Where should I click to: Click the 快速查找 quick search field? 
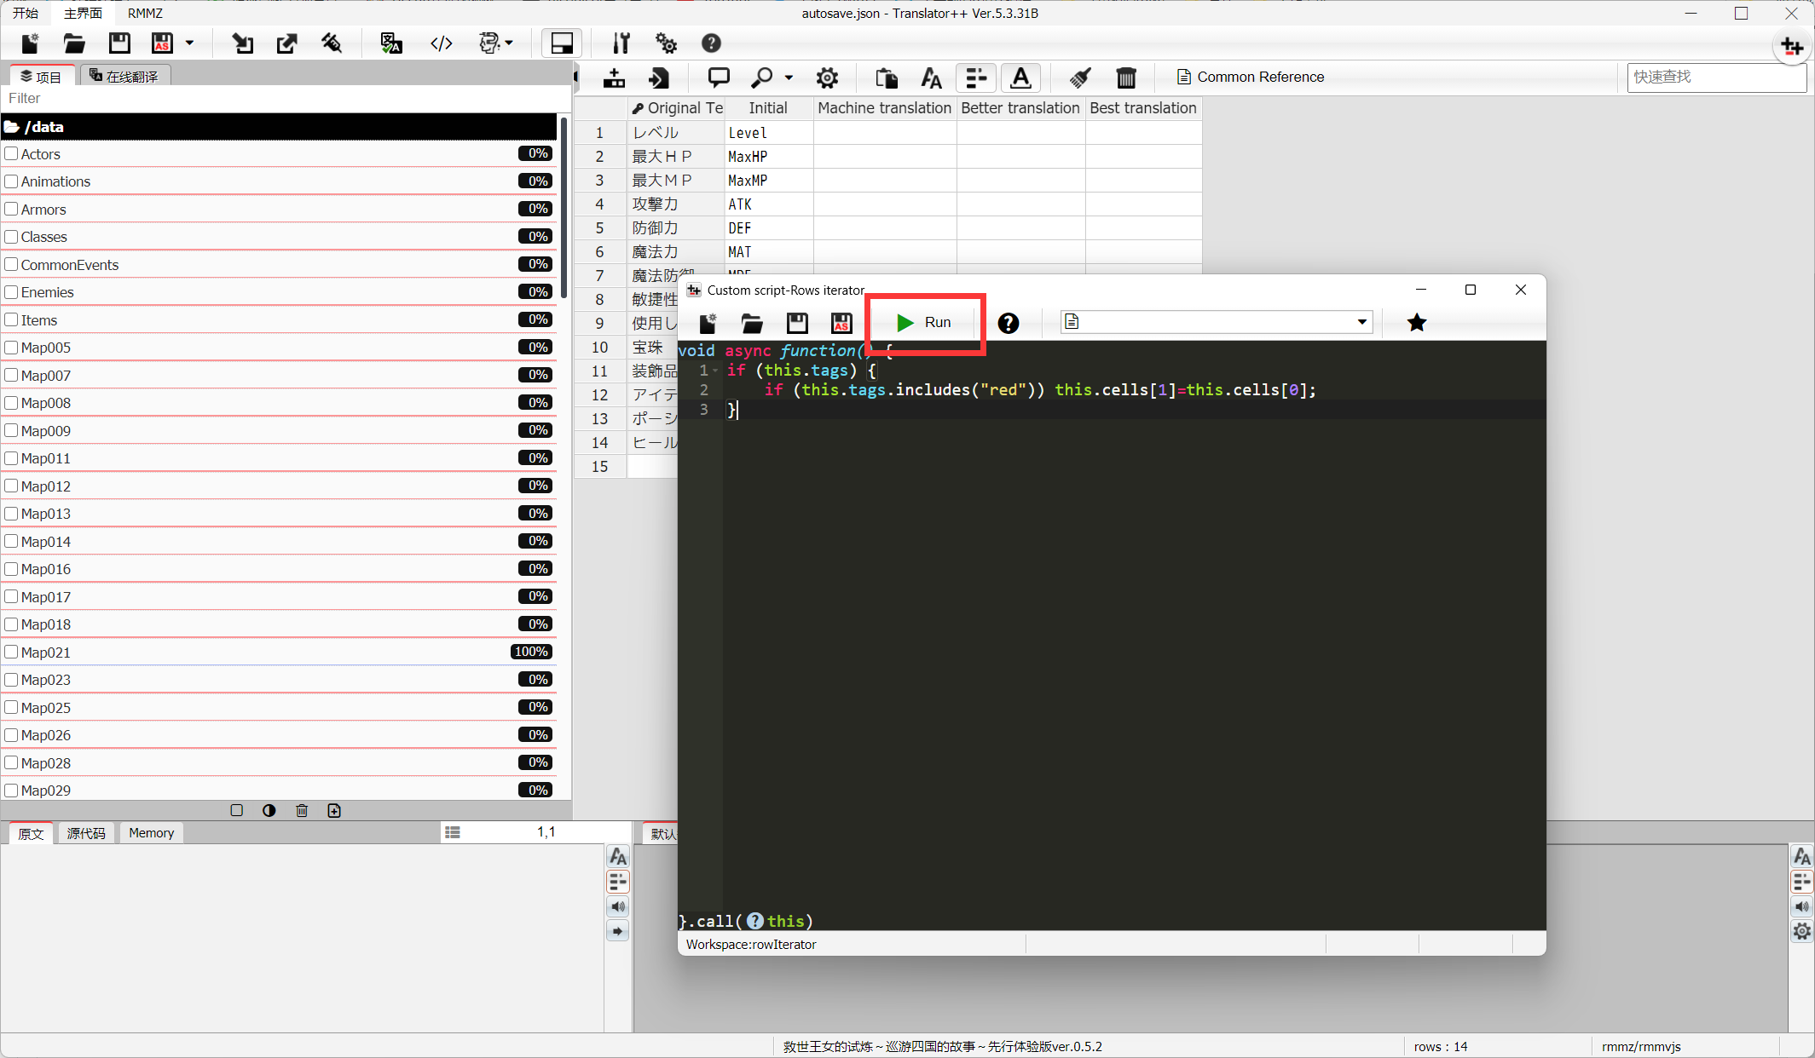click(1715, 78)
